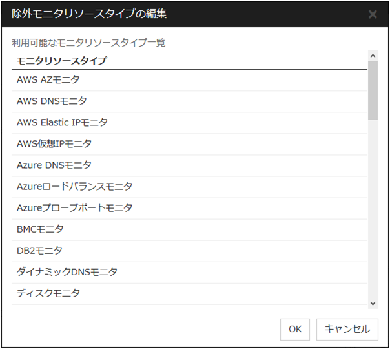Screen dimensions: 390x349
Task: Choose AWS DNSモニタ row
Action: click(x=52, y=101)
